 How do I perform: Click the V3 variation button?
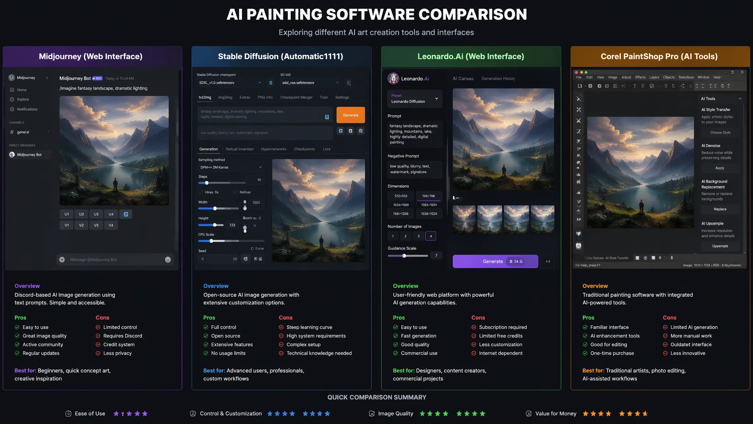(96, 225)
